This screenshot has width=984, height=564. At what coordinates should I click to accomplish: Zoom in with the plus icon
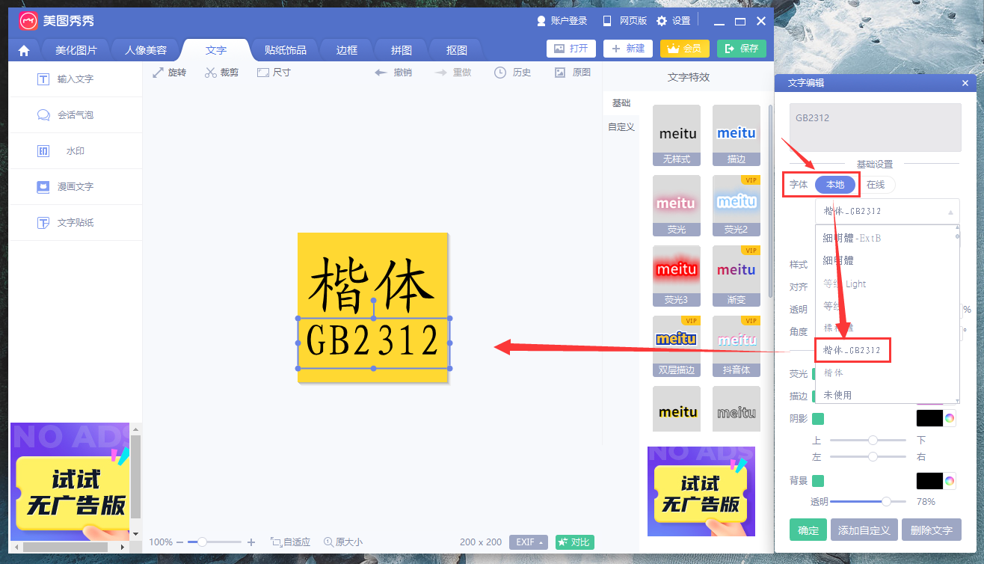pyautogui.click(x=251, y=542)
